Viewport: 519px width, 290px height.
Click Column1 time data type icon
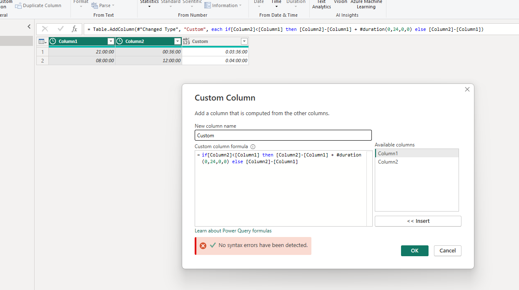coord(53,41)
